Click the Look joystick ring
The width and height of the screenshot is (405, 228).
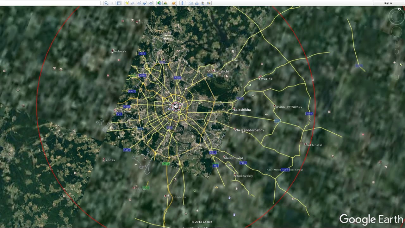point(396,17)
